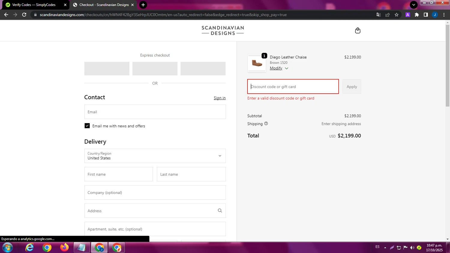Reload the checkout page
This screenshot has height=253, width=450.
pos(24,15)
